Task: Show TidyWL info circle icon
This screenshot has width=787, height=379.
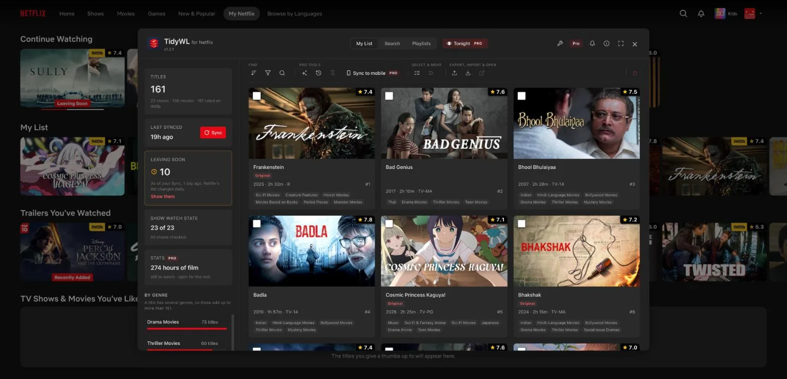Action: pos(606,44)
